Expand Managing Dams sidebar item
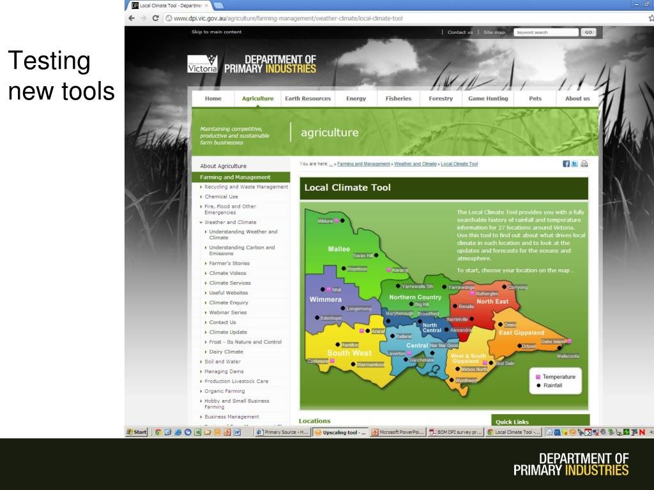 201,372
